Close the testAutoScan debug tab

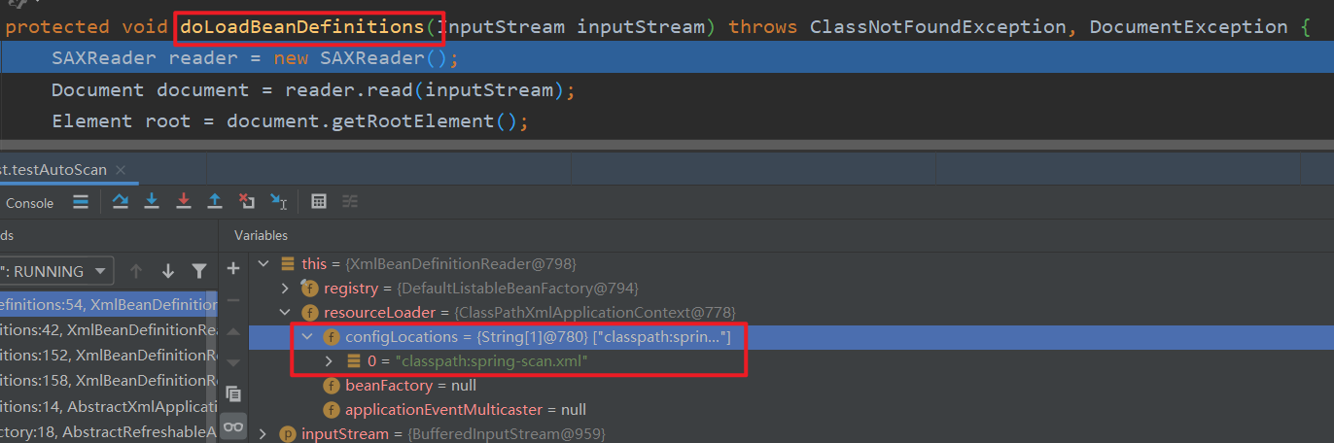(x=121, y=170)
